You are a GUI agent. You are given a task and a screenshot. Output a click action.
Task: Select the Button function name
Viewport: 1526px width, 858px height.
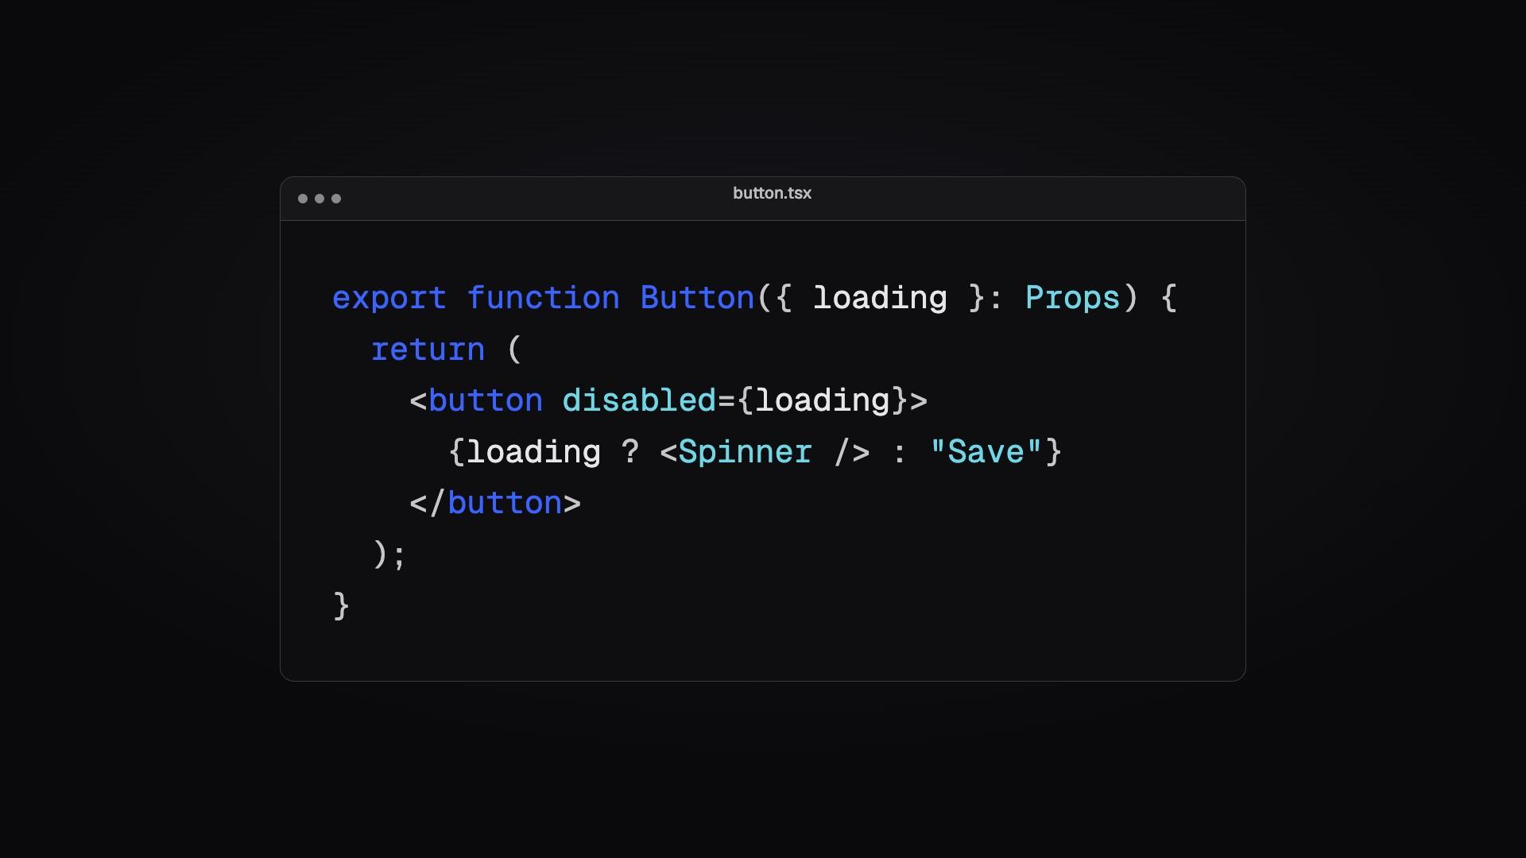coord(697,298)
